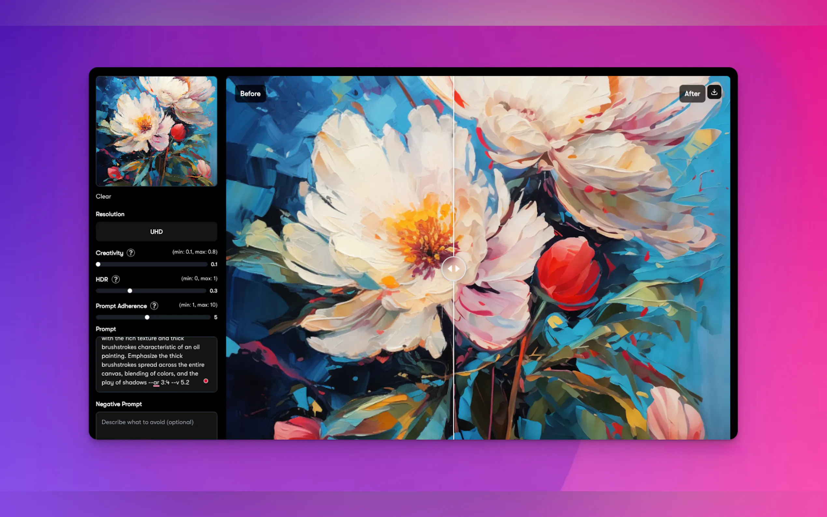The image size is (827, 517).
Task: Click the HDR slider knob
Action: [130, 291]
